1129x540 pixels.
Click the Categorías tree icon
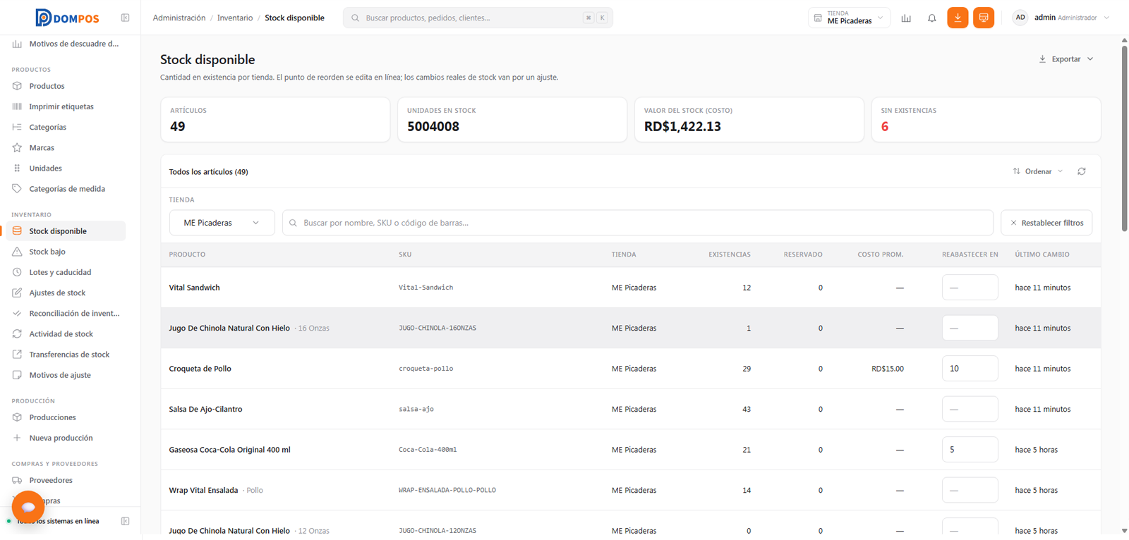pyautogui.click(x=17, y=127)
